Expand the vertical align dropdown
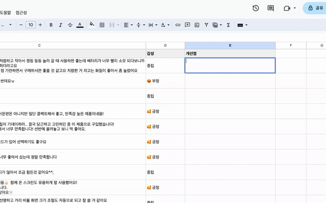326x203 pixels. tap(144, 25)
